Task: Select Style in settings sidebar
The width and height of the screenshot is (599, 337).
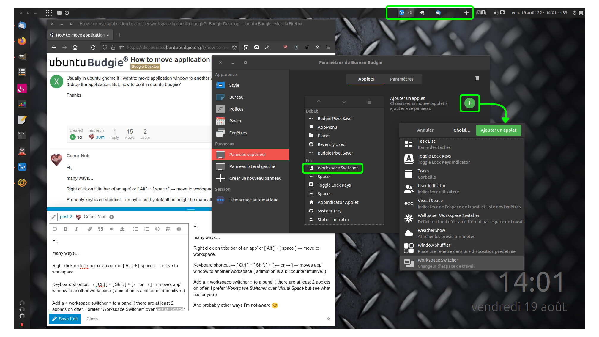Action: tap(250, 85)
